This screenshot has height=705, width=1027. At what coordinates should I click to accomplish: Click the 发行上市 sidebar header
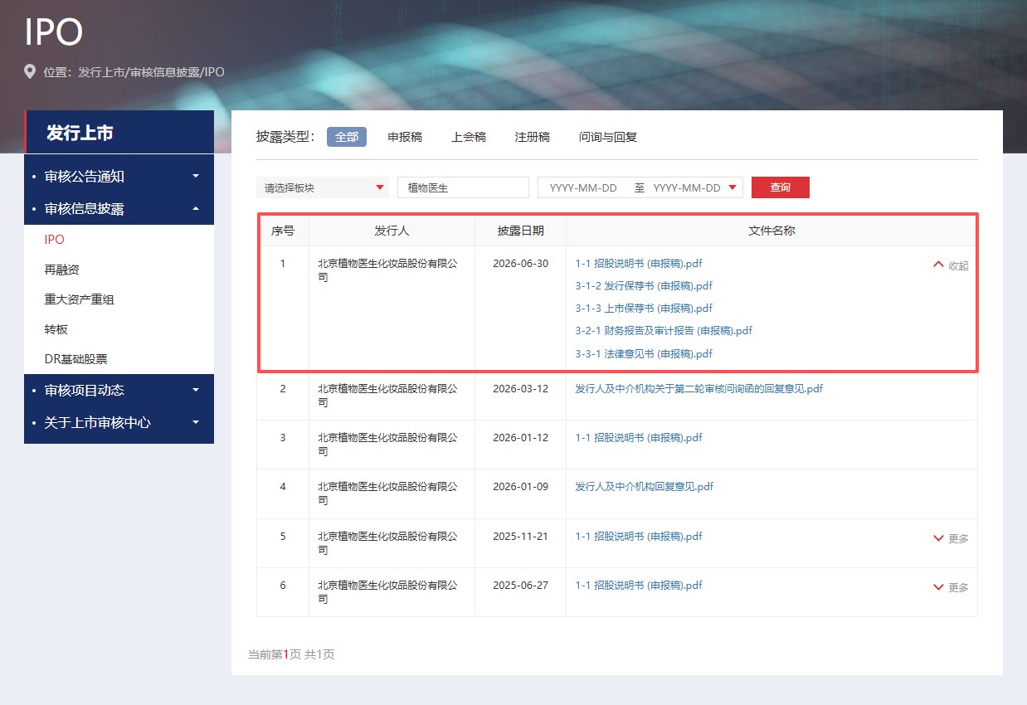click(119, 132)
